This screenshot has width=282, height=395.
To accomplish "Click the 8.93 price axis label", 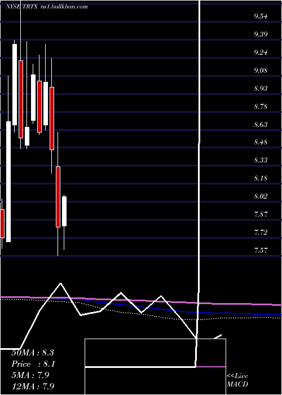I will coord(261,89).
